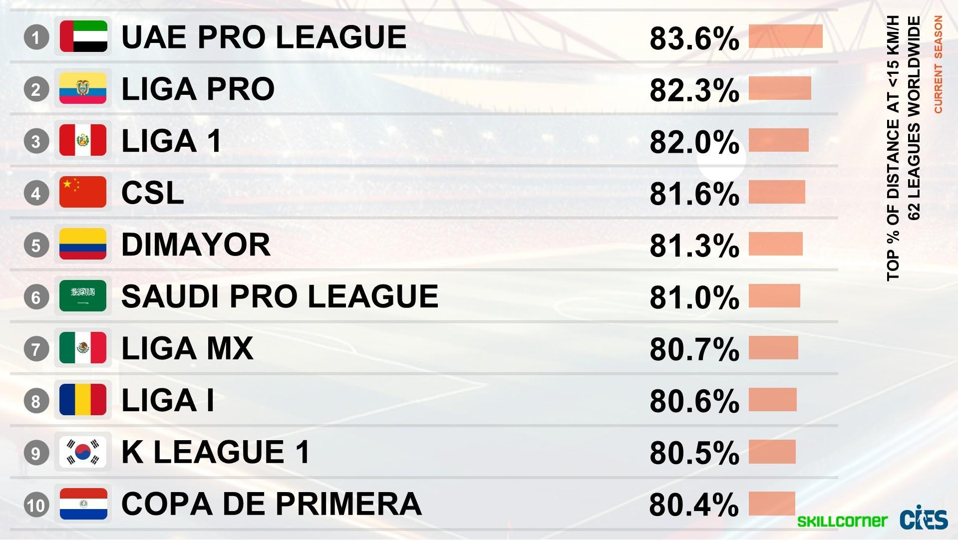Click the UAE flag icon
958x540 pixels.
point(83,36)
